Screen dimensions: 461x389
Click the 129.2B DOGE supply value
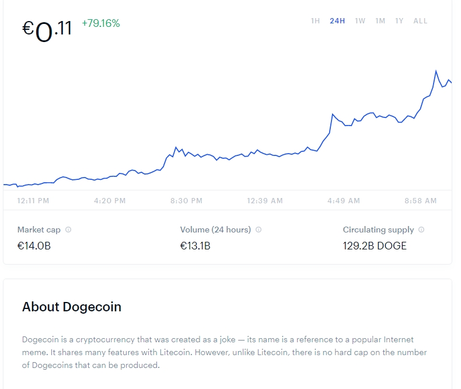click(375, 246)
